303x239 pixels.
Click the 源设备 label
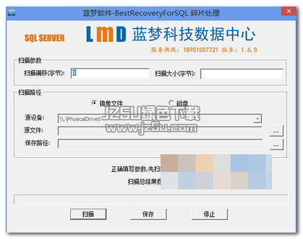pos(34,117)
